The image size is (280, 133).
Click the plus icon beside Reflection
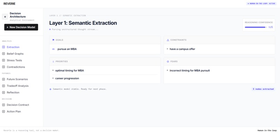tap(3, 92)
